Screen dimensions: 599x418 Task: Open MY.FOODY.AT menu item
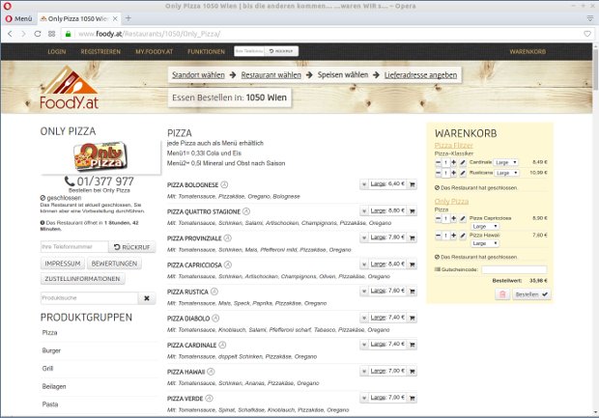(x=154, y=51)
